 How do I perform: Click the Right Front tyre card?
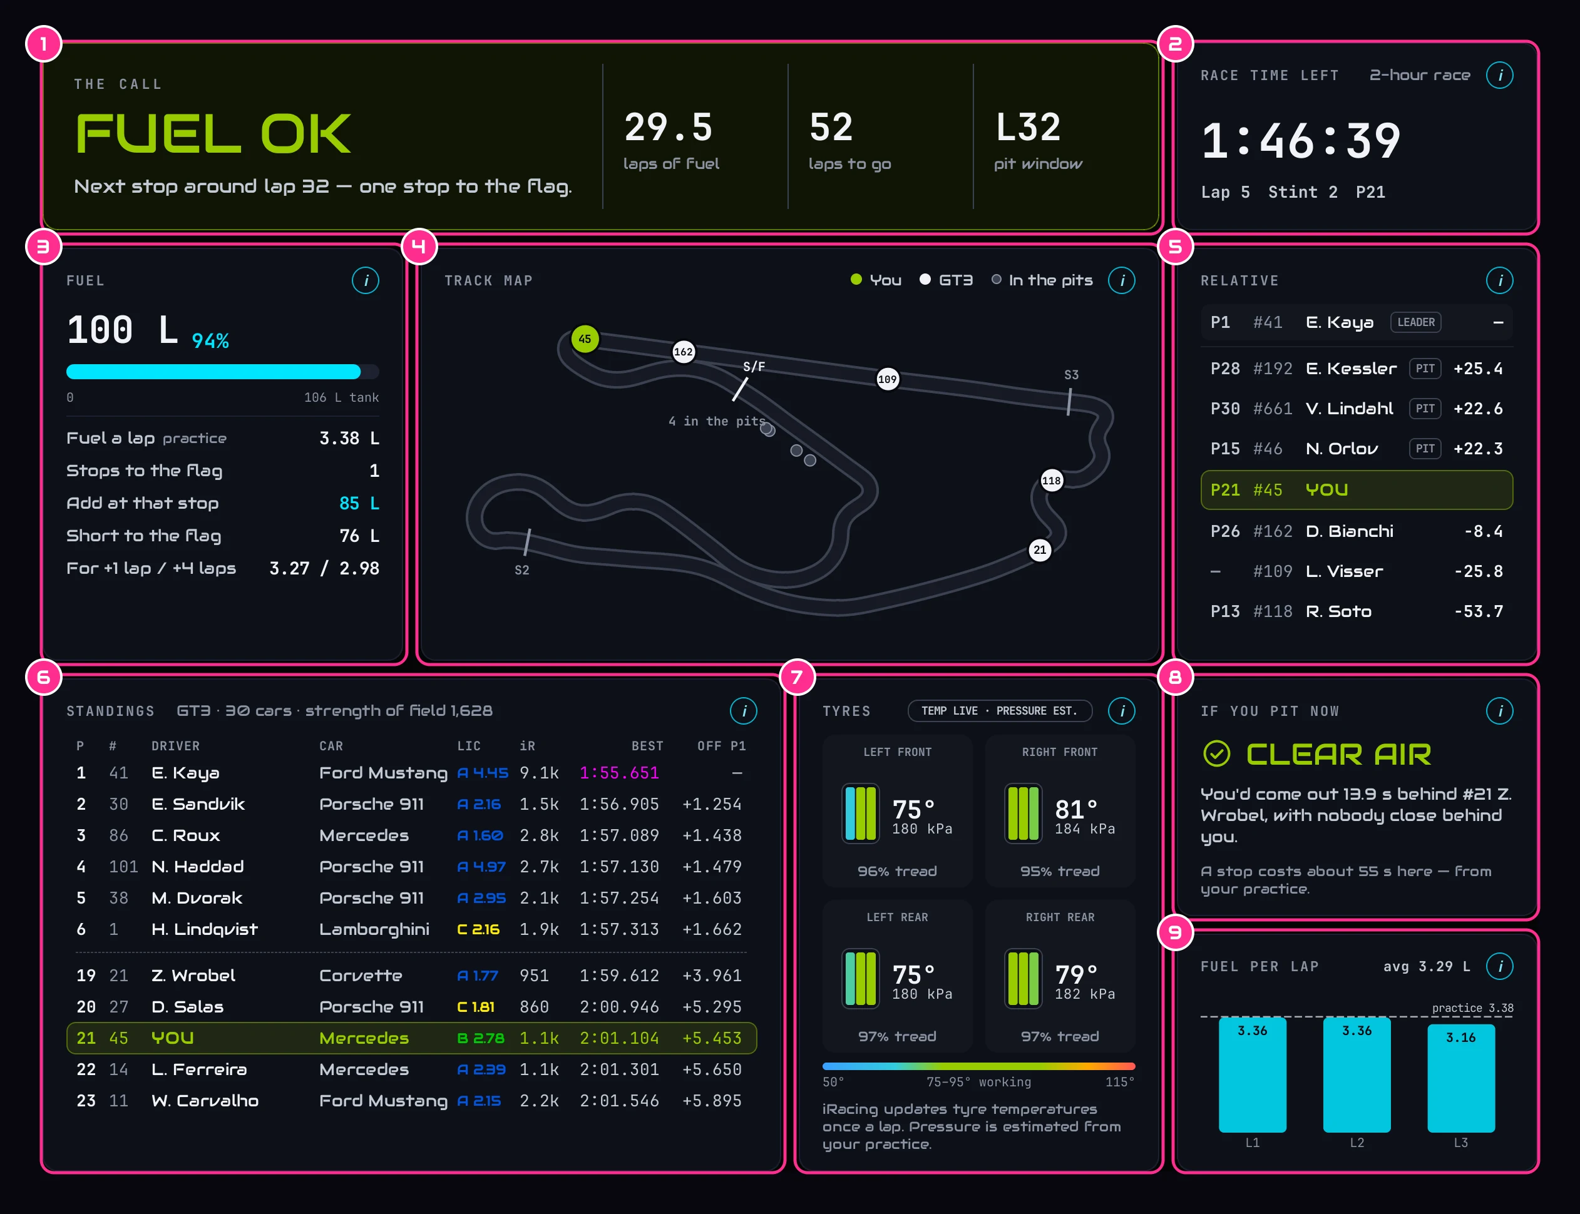[x=1060, y=811]
